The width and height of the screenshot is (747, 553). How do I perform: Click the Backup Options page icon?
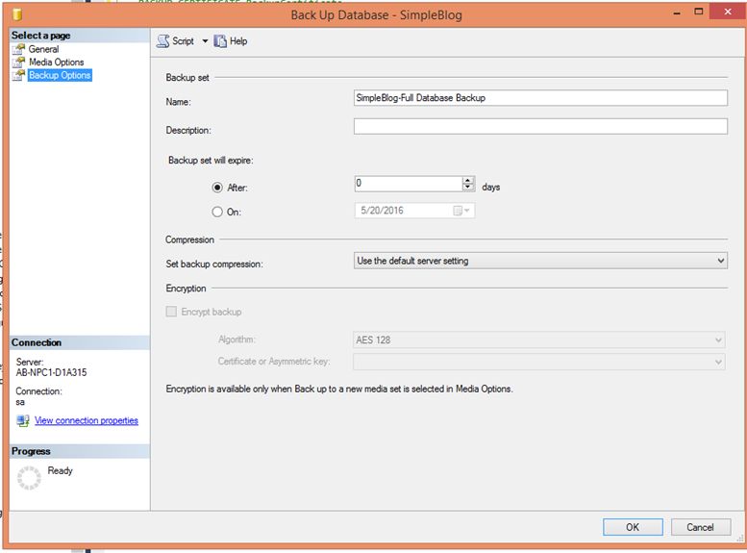coord(18,75)
